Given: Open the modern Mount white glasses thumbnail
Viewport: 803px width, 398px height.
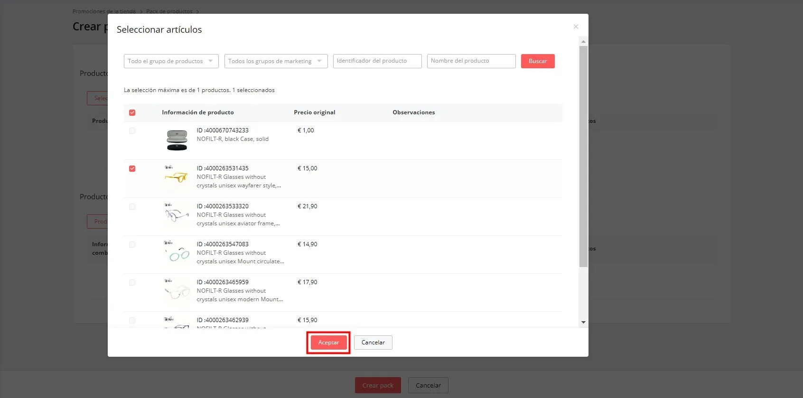Looking at the screenshot, I should [x=177, y=292].
